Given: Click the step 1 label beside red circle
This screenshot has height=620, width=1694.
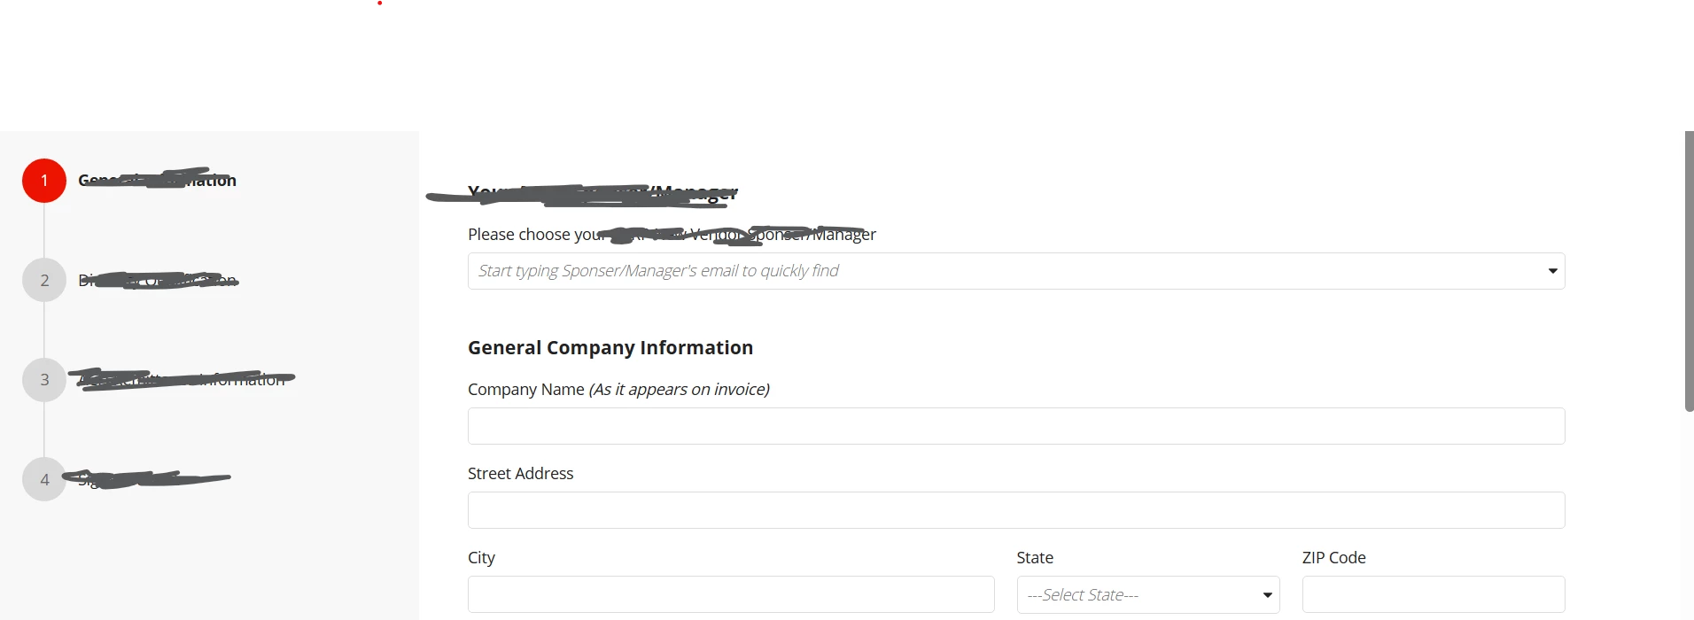Looking at the screenshot, I should tap(158, 180).
